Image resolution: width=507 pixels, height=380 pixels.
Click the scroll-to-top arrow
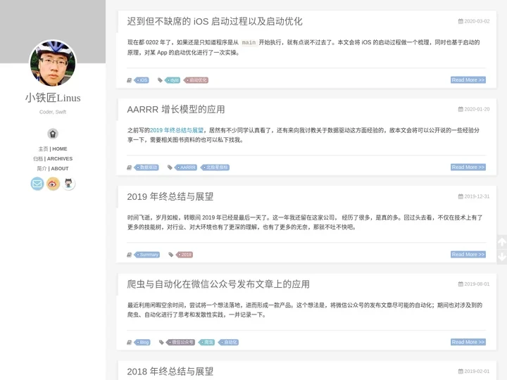pyautogui.click(x=502, y=241)
